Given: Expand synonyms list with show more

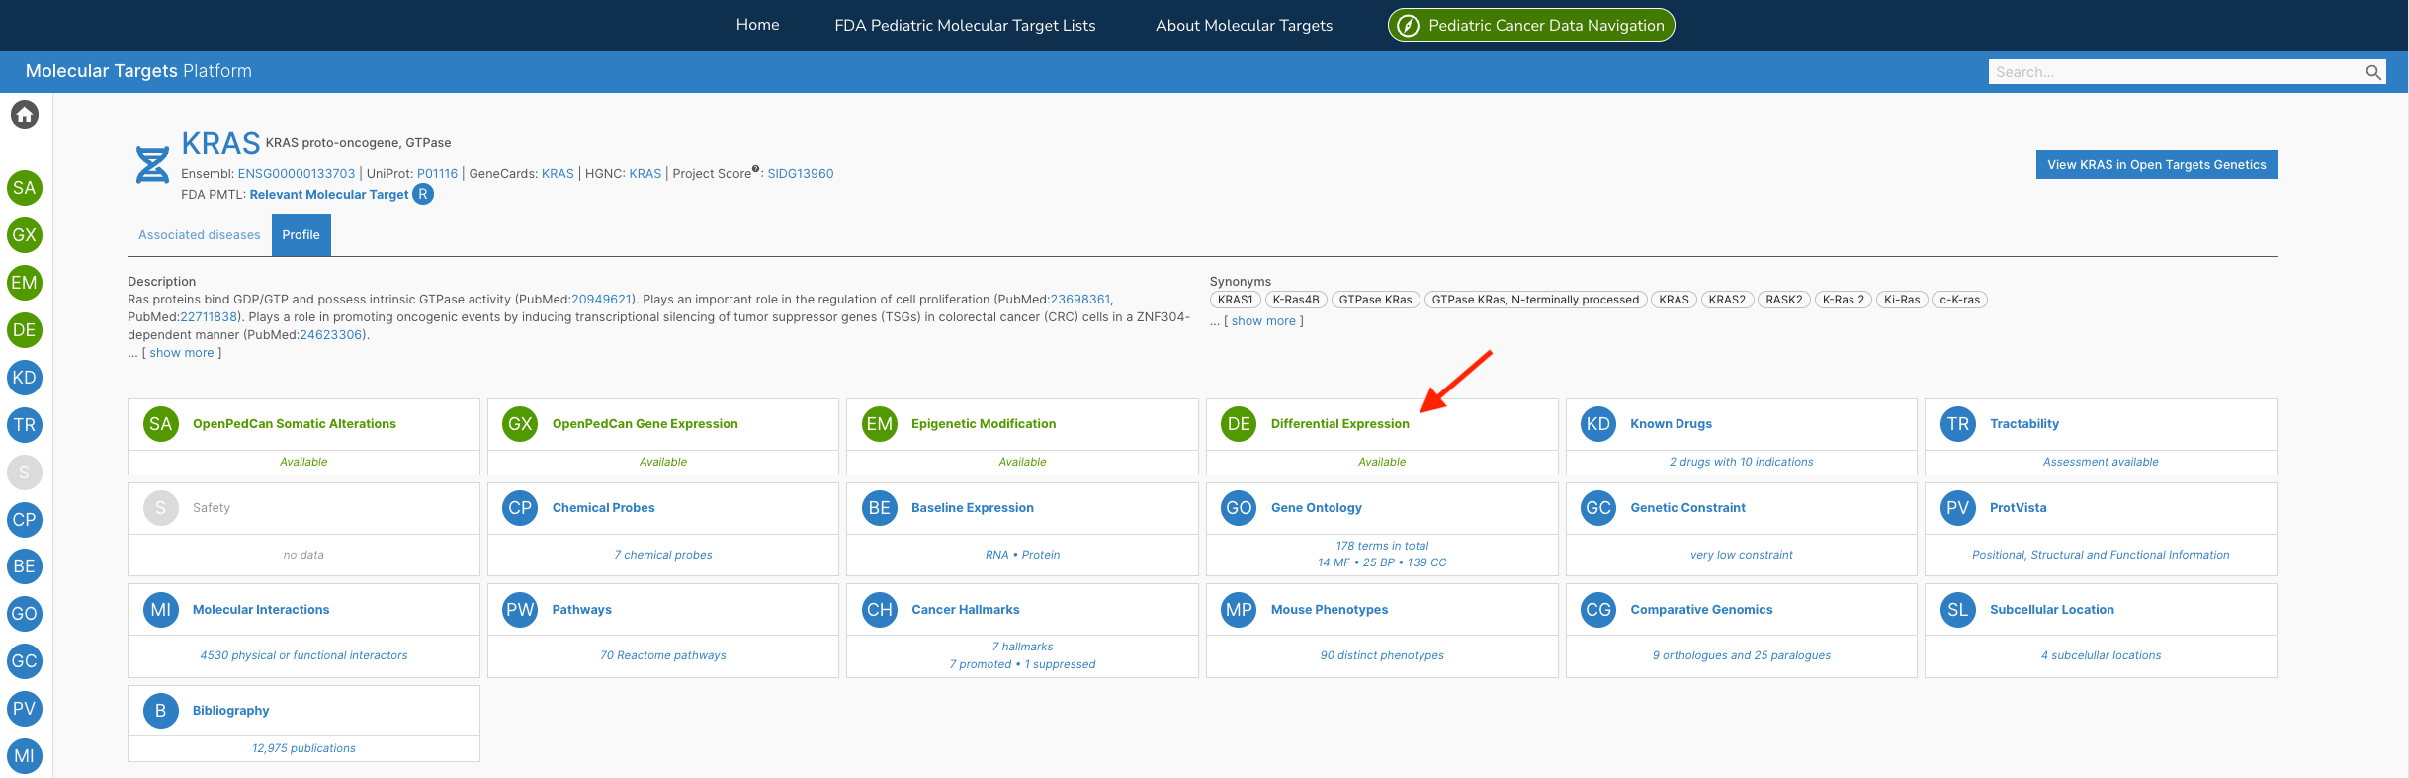Looking at the screenshot, I should click(x=1263, y=321).
